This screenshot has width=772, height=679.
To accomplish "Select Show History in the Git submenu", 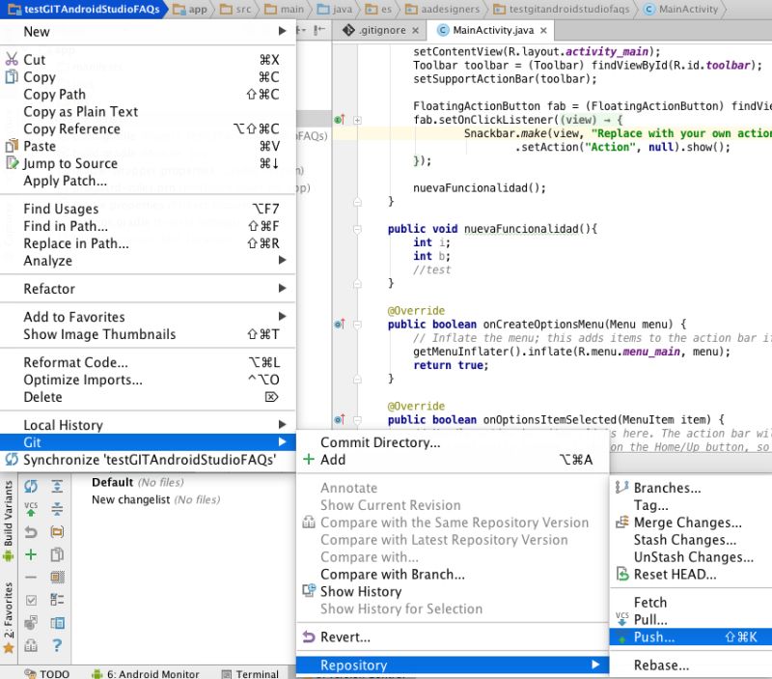I will click(x=453, y=591).
